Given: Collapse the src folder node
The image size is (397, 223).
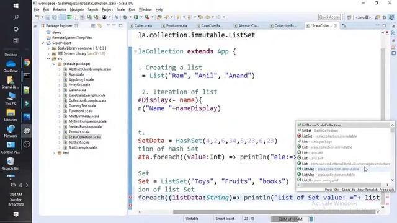Looking at the screenshot, I should point(48,59).
